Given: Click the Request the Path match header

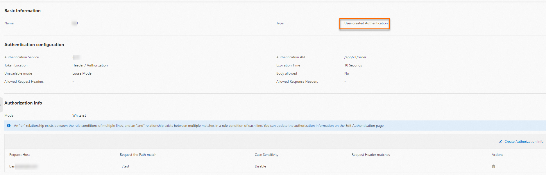Looking at the screenshot, I should (138, 155).
